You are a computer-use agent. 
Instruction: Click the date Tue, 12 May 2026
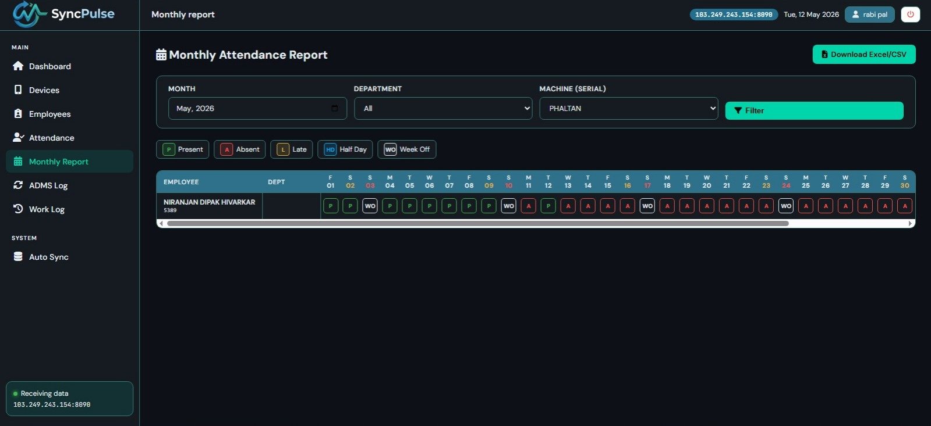pos(811,15)
